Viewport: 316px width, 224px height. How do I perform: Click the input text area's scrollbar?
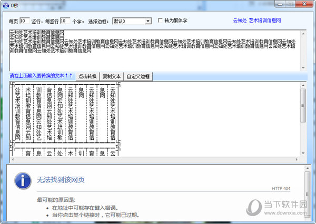click(303, 50)
